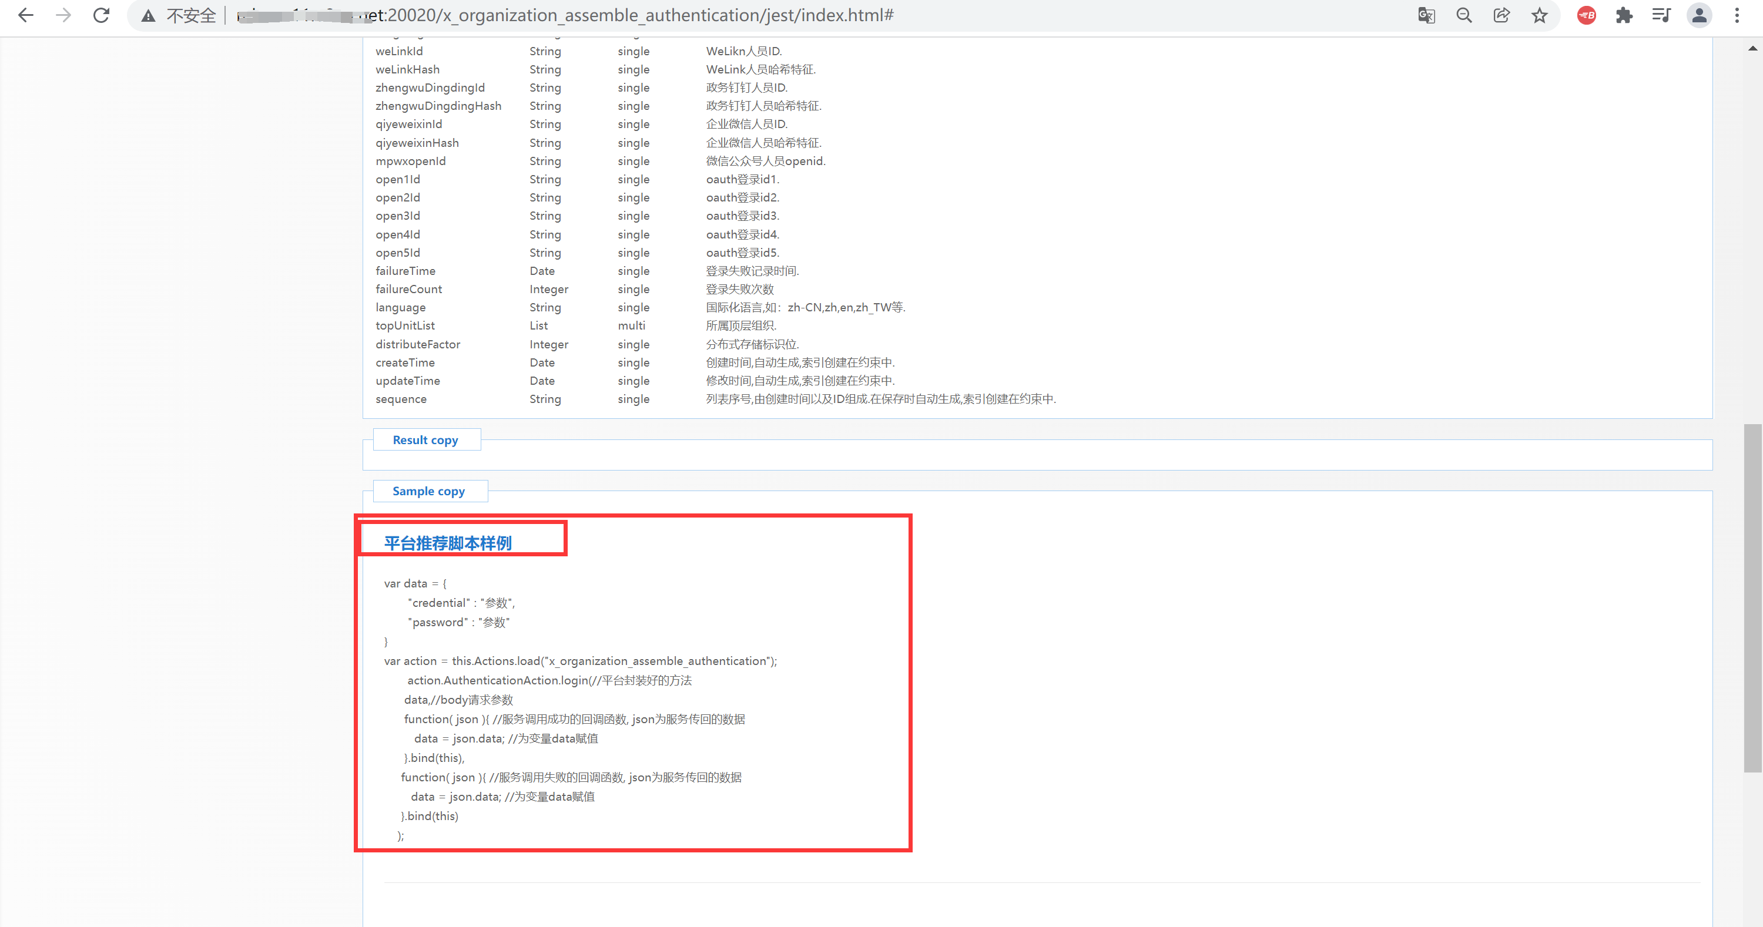Viewport: 1763px width, 927px height.
Task: Click the red extension icon in toolbar
Action: coord(1587,15)
